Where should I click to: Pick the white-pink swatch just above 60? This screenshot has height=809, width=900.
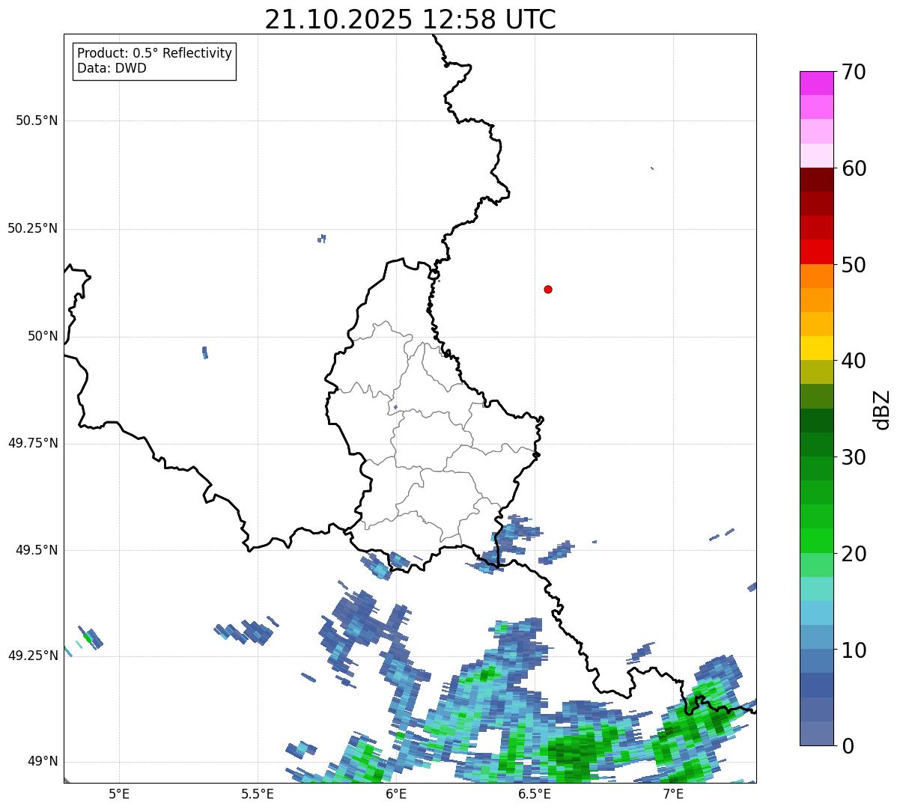click(816, 156)
